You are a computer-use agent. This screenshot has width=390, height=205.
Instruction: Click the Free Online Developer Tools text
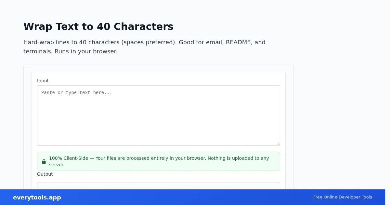click(343, 197)
